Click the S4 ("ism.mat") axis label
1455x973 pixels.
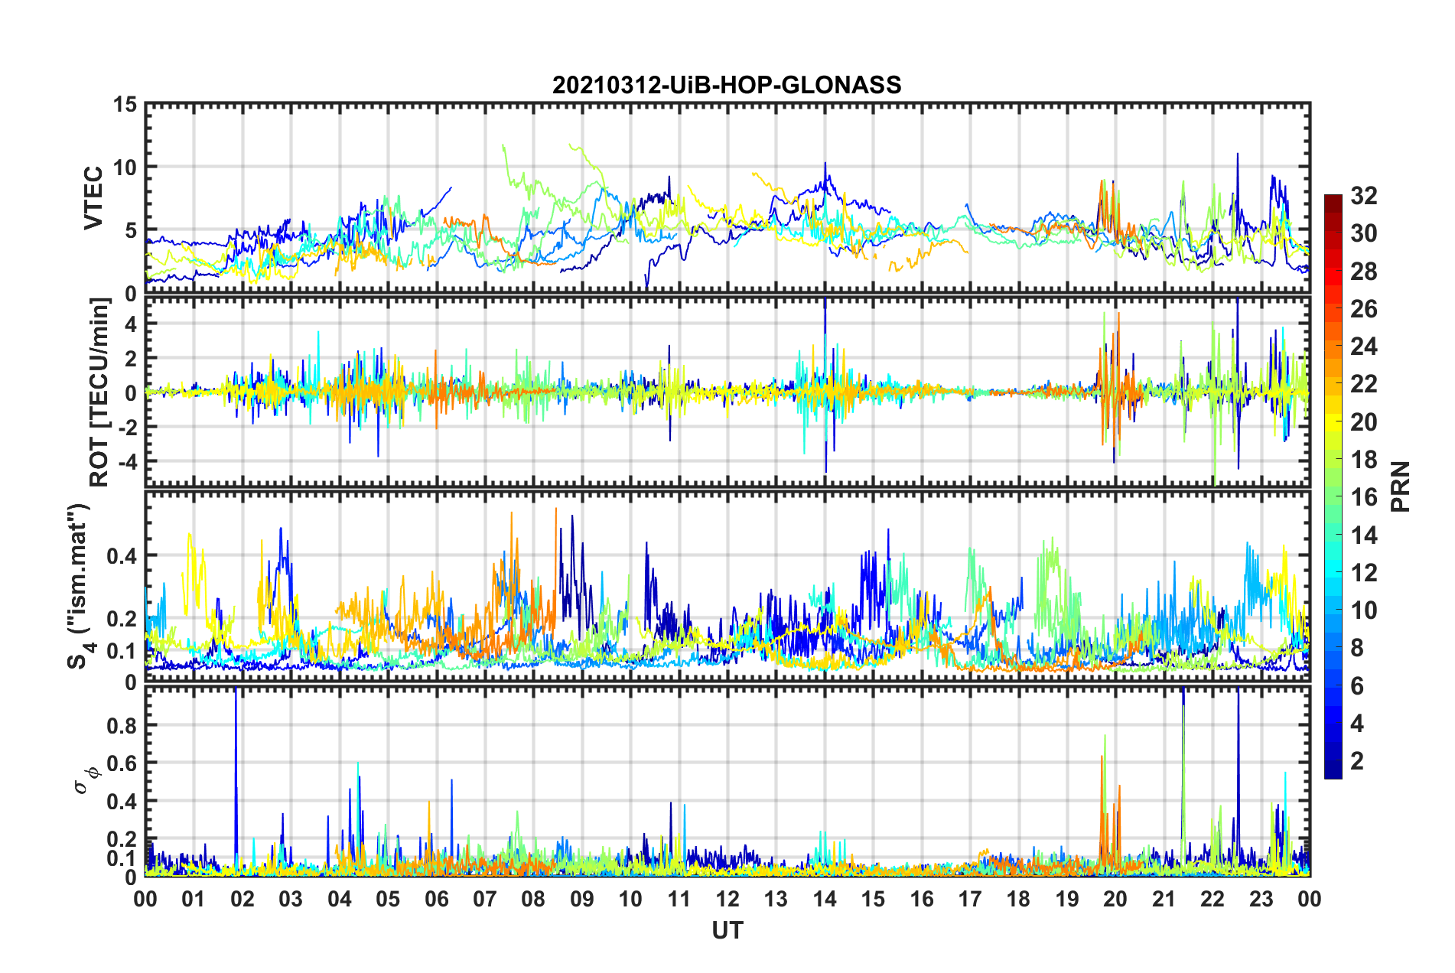click(x=79, y=586)
